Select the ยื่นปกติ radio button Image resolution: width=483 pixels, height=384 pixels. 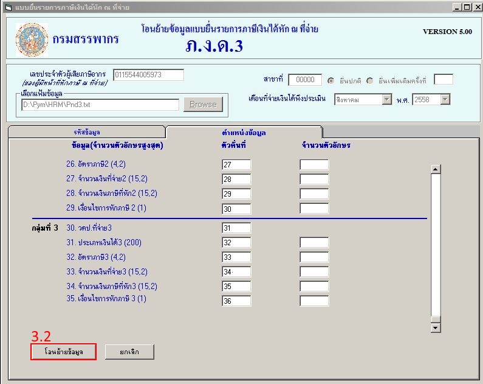(x=331, y=80)
